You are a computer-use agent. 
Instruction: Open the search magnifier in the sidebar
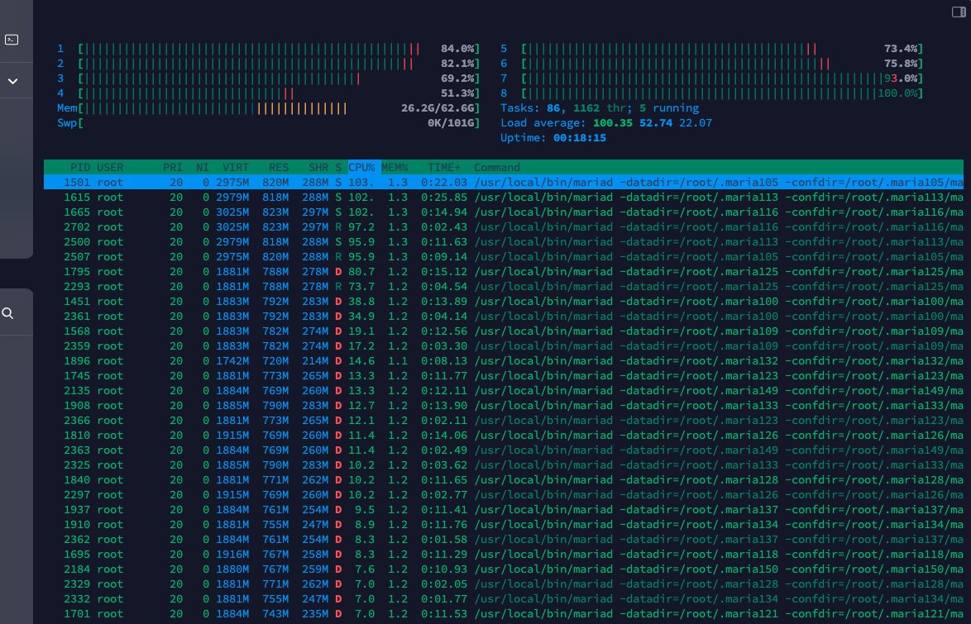[x=8, y=313]
